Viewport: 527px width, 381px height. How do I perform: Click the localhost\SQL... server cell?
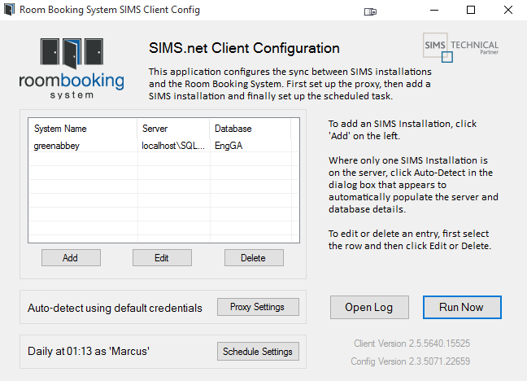[x=173, y=146]
